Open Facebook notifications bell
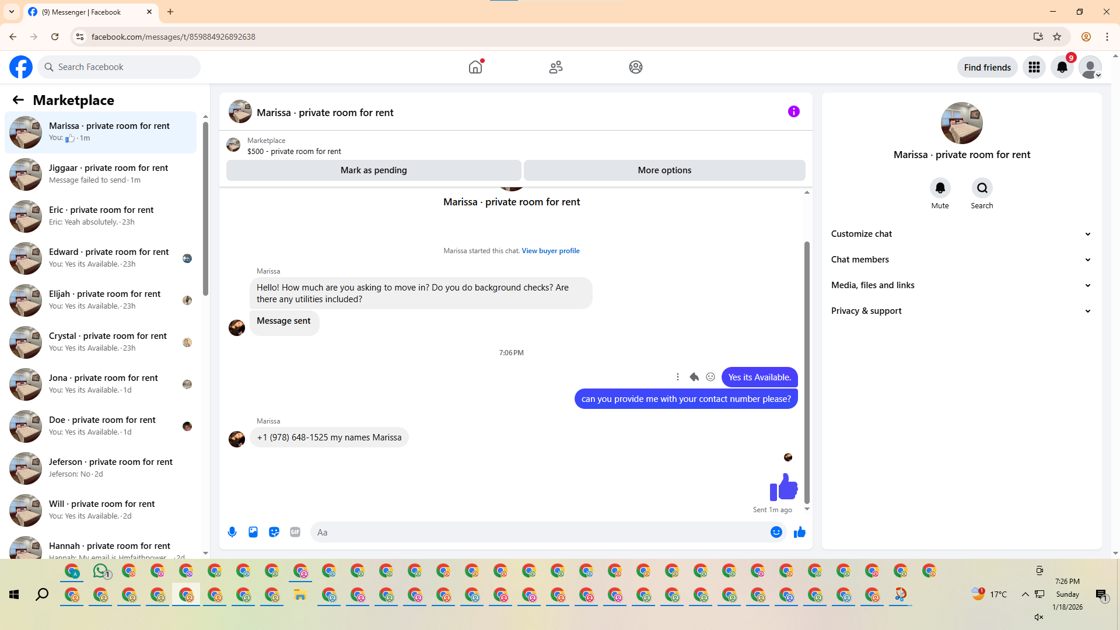Screen dimensions: 1120x630 1062,67
